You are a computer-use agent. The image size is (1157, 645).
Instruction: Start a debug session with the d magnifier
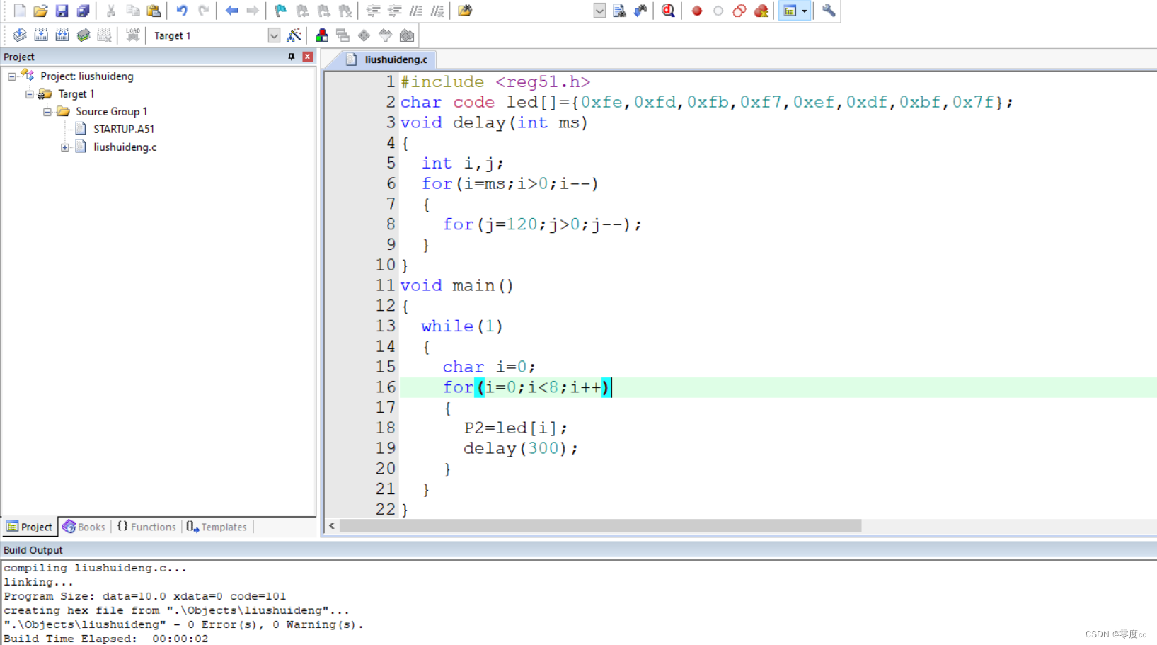point(668,11)
